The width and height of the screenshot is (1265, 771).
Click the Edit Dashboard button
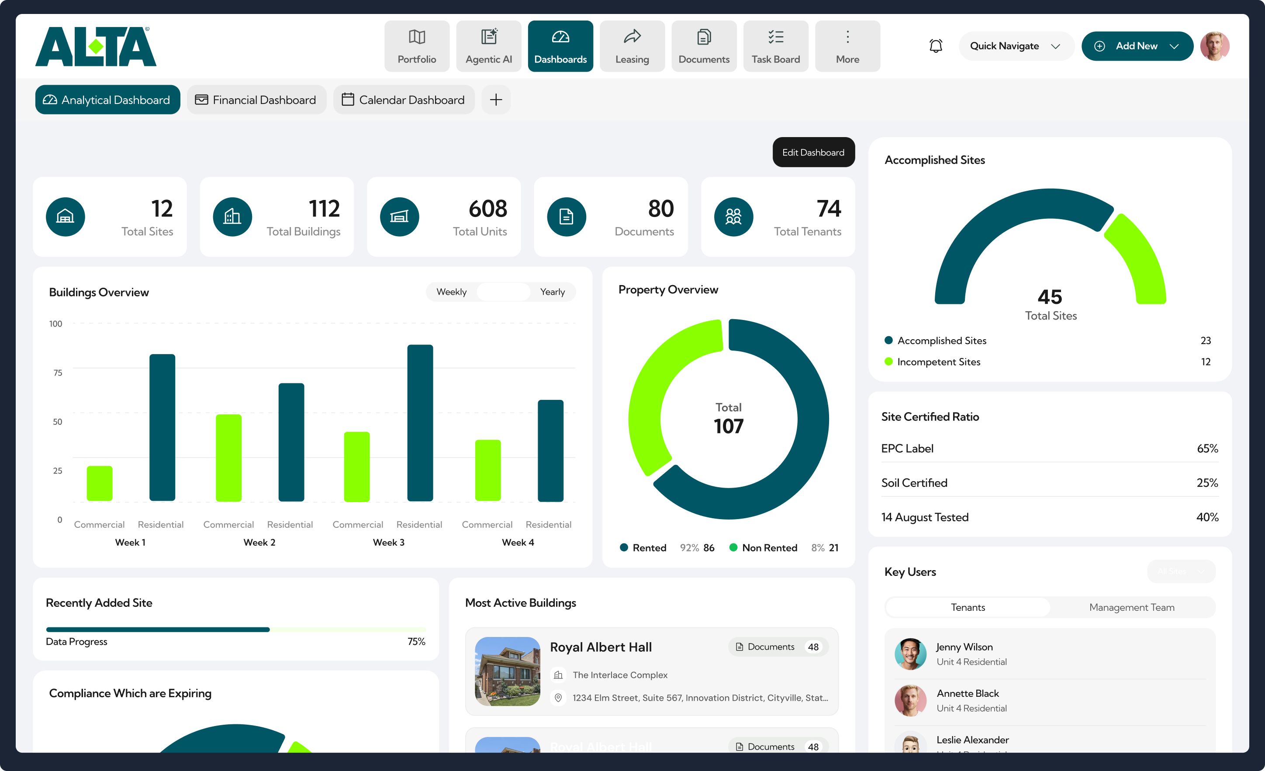click(x=813, y=152)
